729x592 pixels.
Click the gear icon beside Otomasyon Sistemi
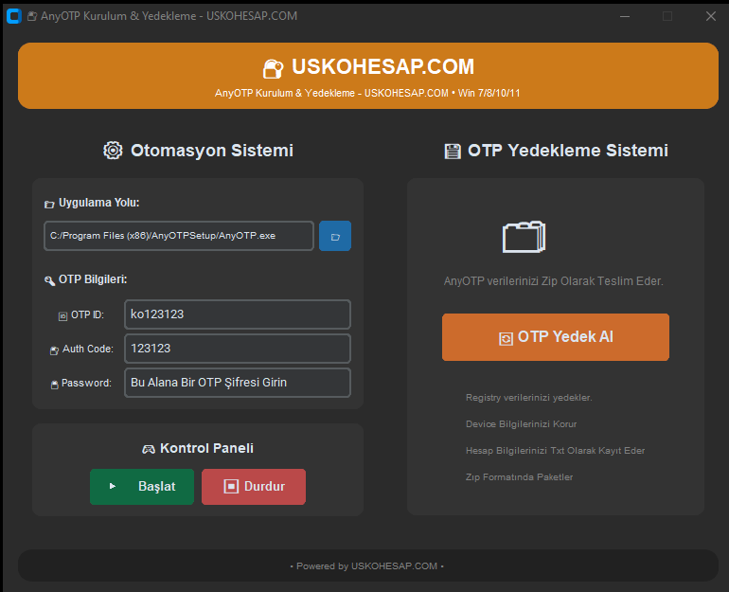tap(113, 151)
